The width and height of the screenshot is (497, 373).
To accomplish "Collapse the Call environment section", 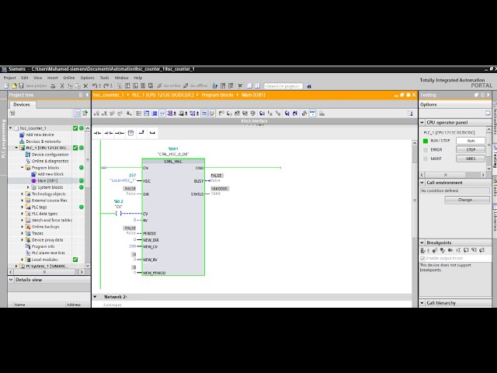I will [x=422, y=183].
